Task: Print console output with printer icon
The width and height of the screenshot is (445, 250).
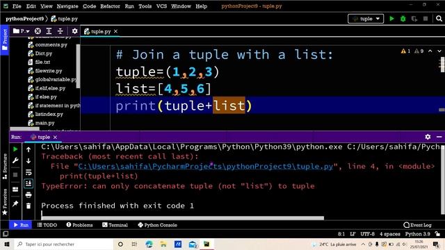Action: (29, 194)
